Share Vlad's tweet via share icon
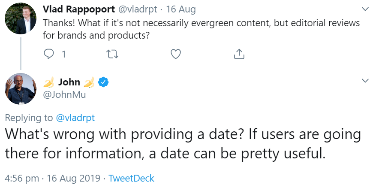 point(239,54)
